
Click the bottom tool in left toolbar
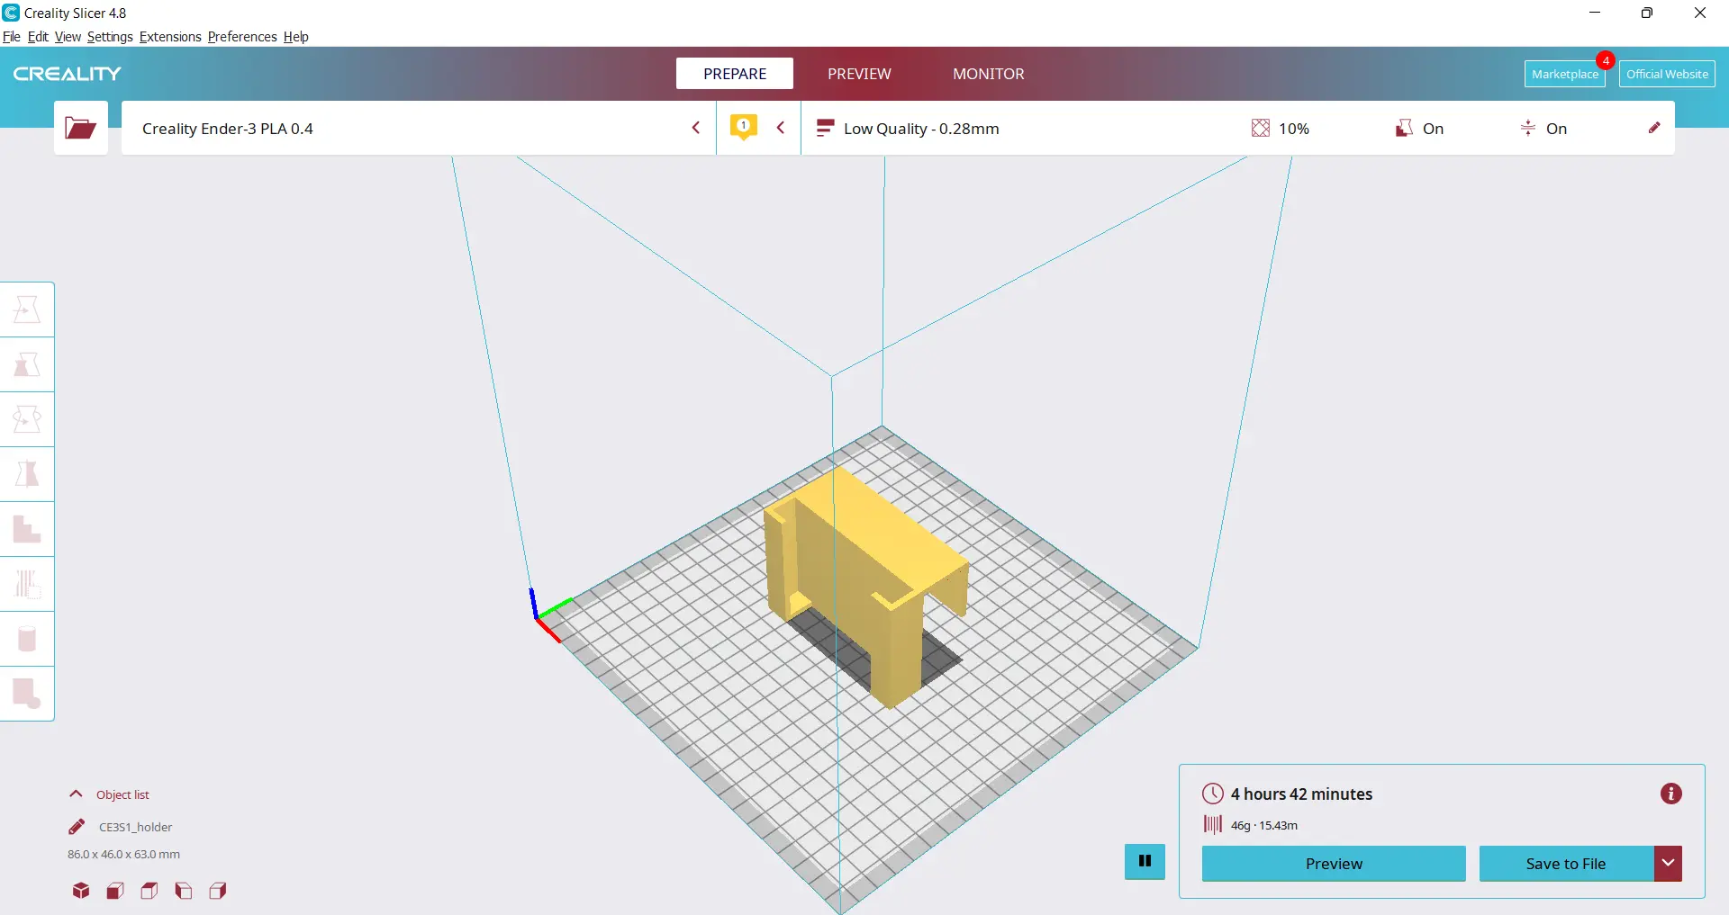[27, 694]
